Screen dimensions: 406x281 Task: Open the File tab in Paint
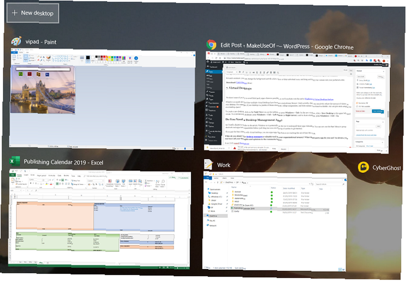(x=14, y=52)
